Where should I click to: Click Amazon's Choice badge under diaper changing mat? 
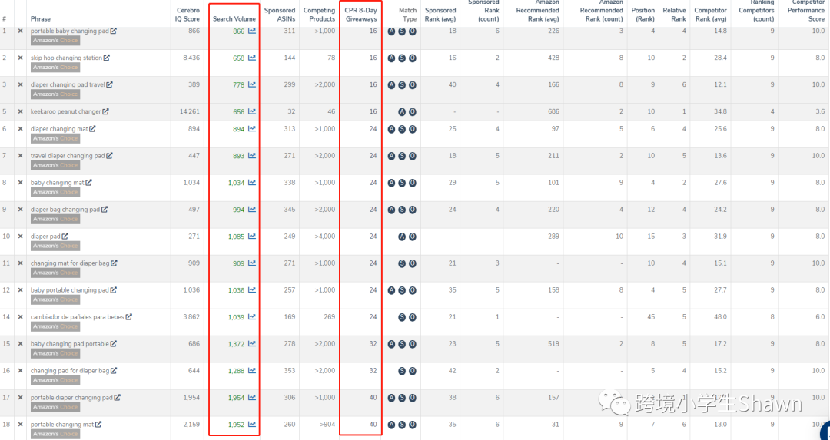tap(55, 138)
